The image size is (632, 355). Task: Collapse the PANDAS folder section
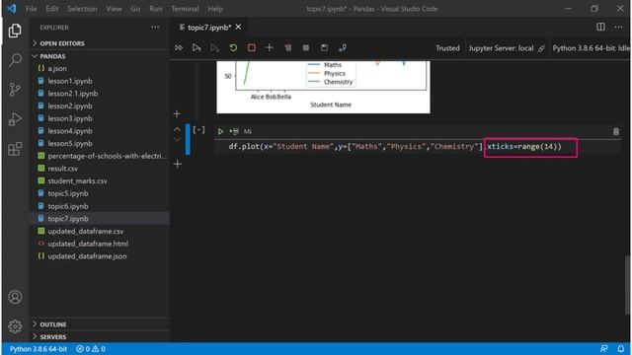100,56
